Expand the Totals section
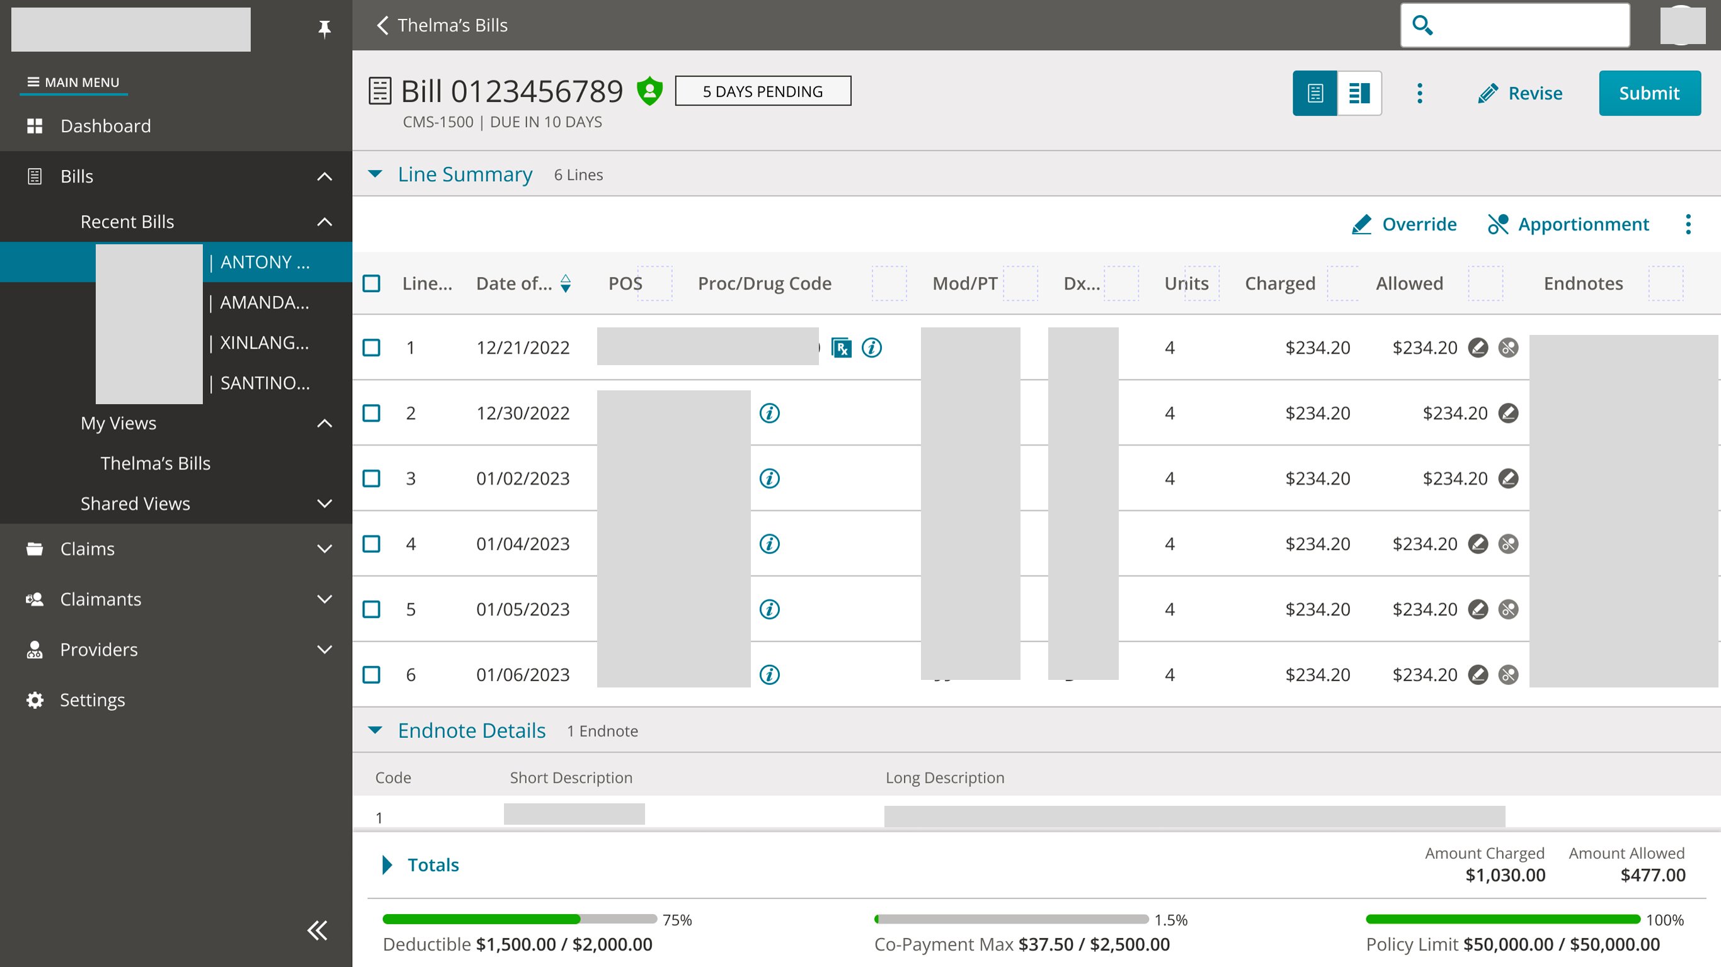The width and height of the screenshot is (1721, 967). pos(387,865)
